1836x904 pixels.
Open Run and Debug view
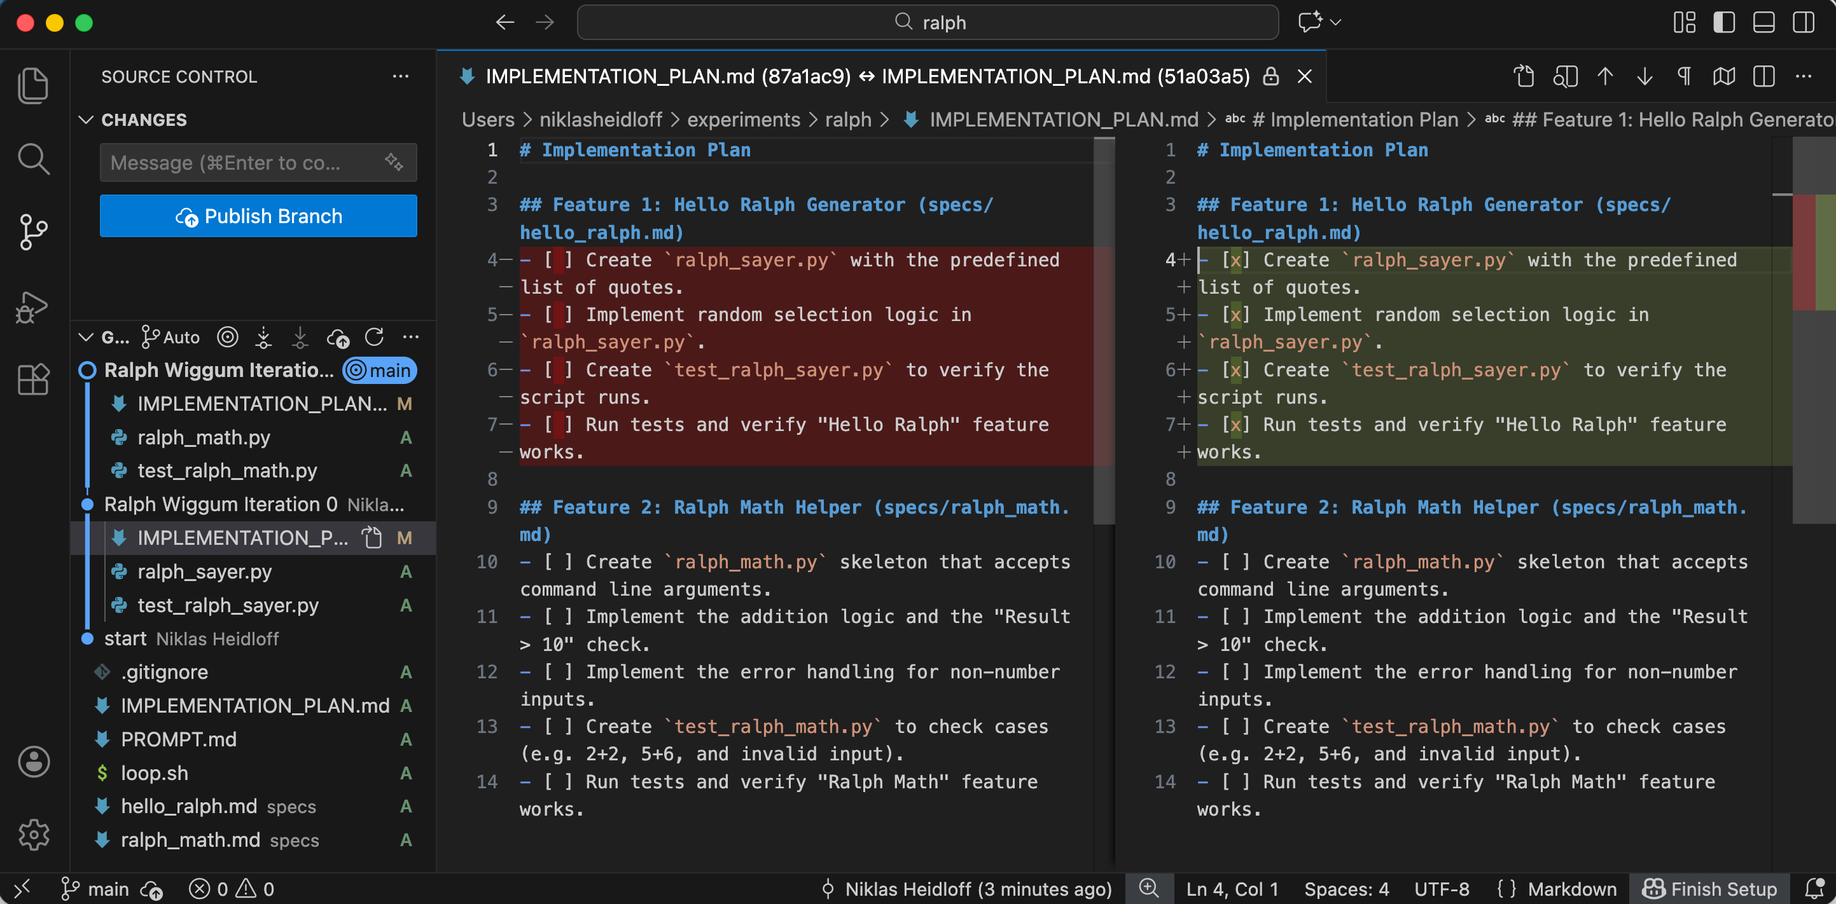pyautogui.click(x=33, y=308)
